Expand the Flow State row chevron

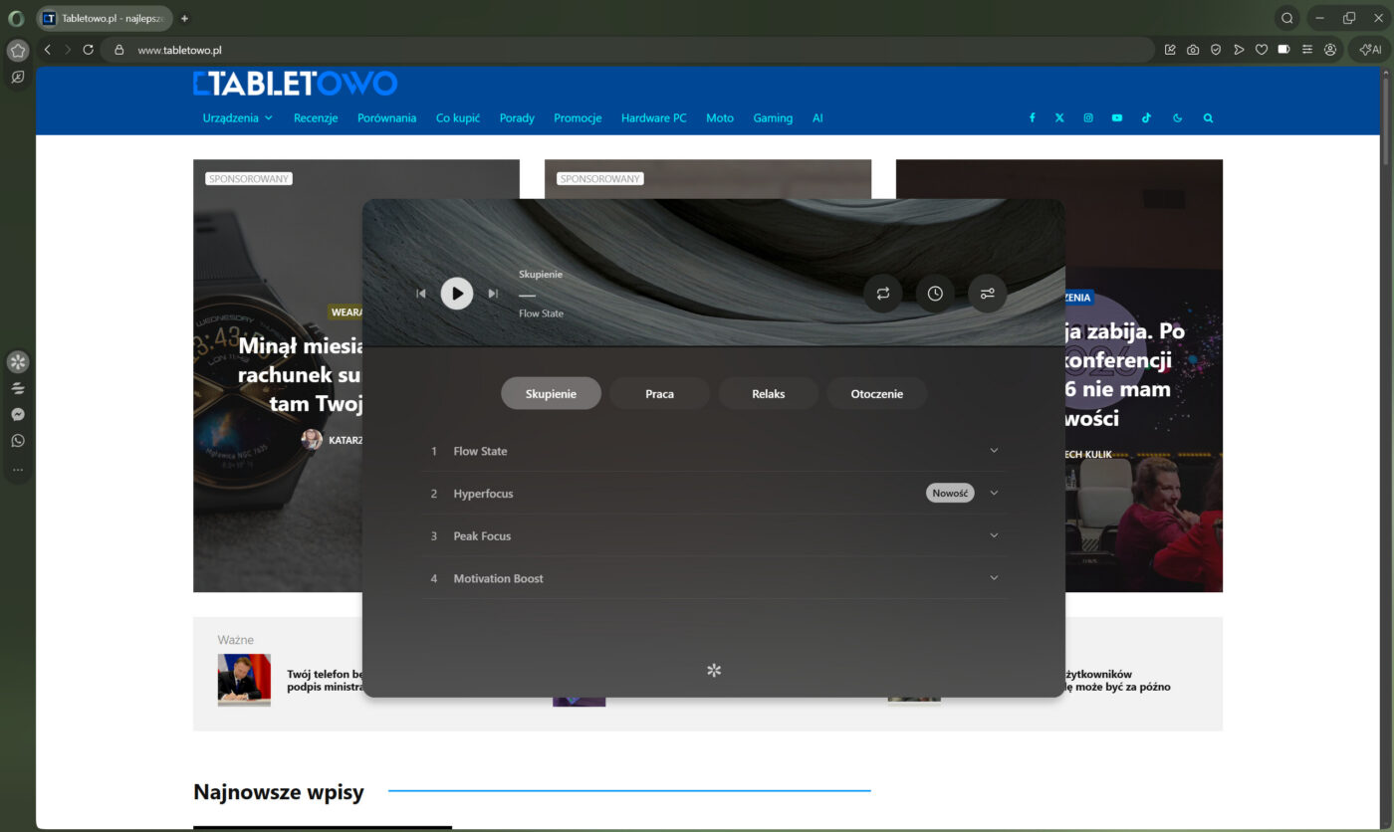[x=994, y=450]
